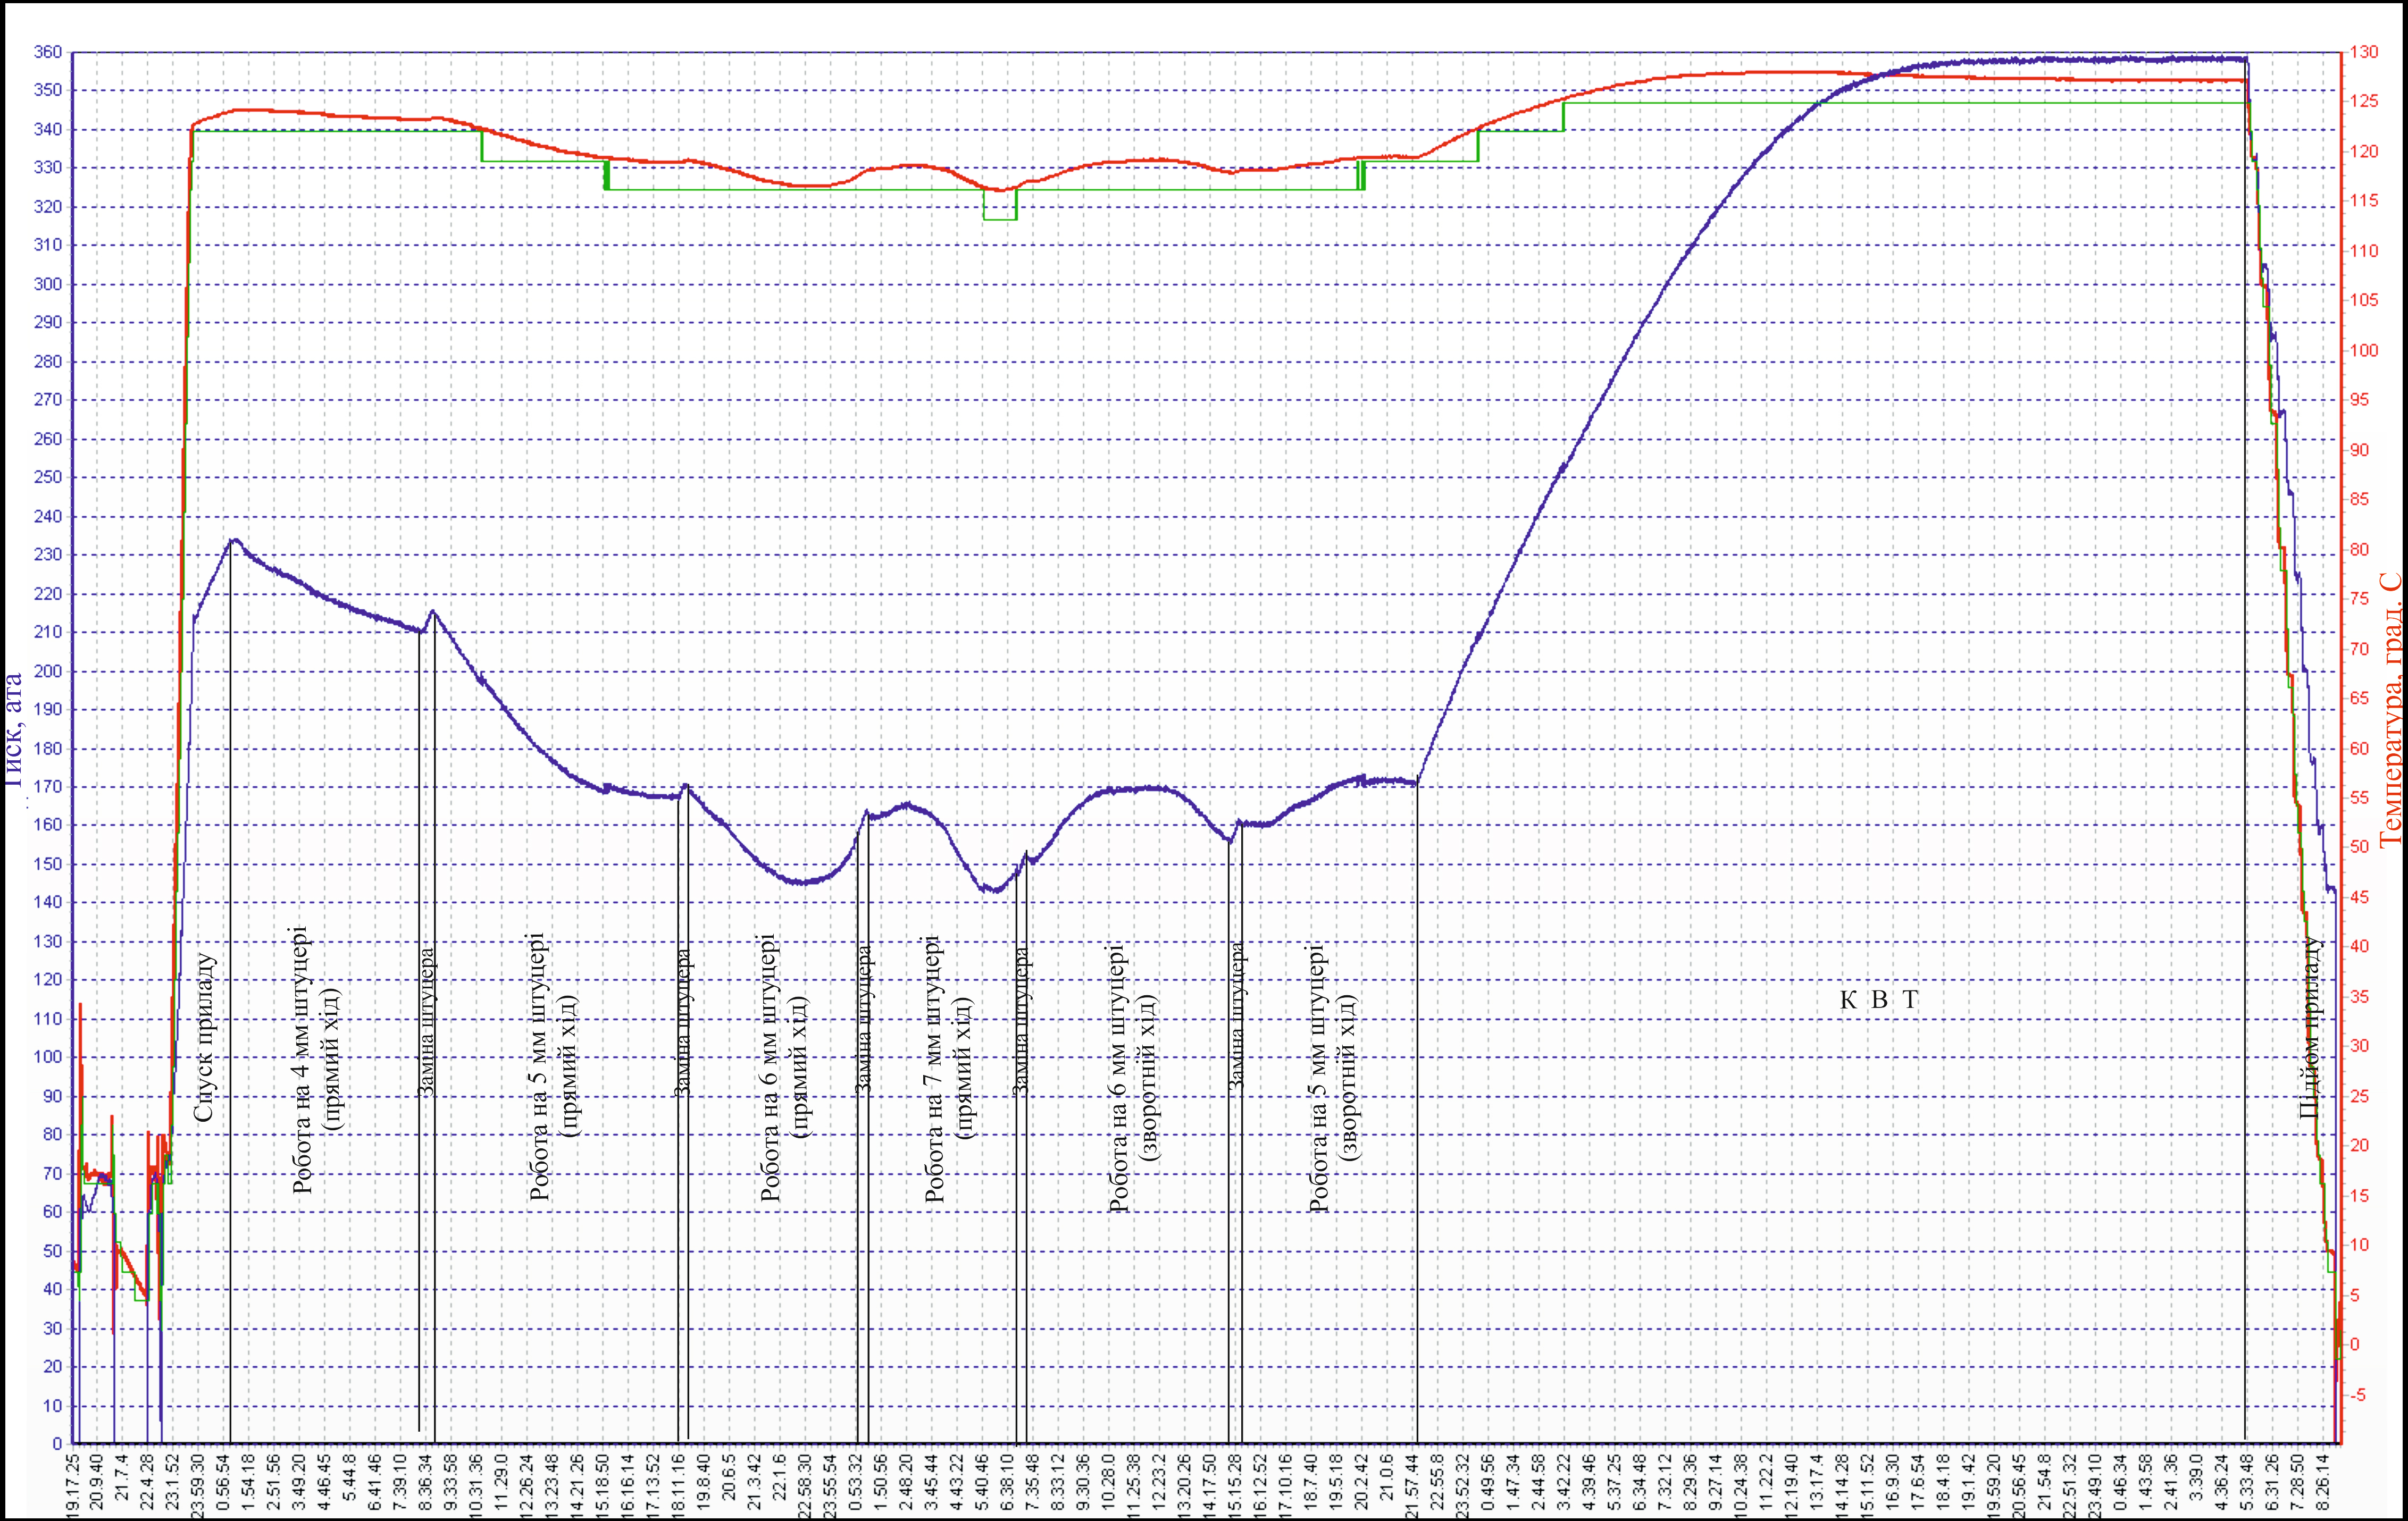
Task: Click the "К В Т" annotation
Action: click(1879, 1000)
